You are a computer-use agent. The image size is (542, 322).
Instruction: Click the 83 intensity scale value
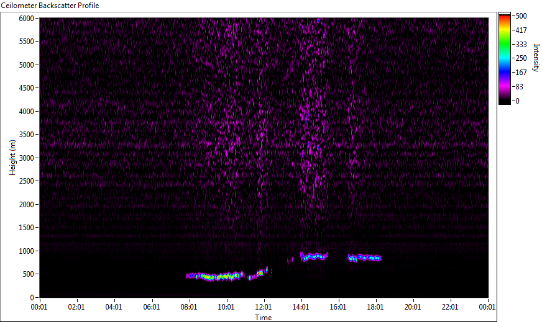(x=519, y=87)
